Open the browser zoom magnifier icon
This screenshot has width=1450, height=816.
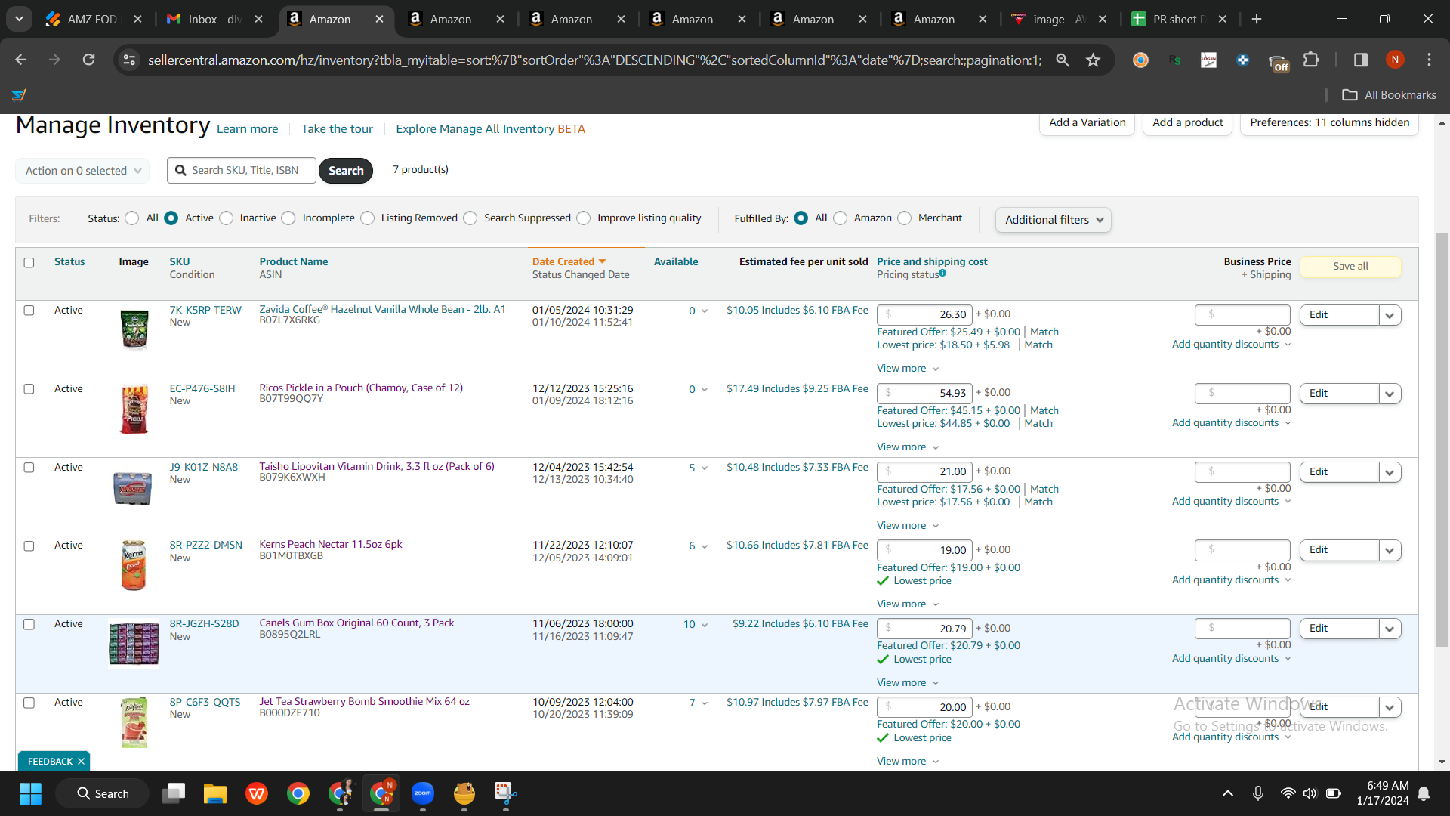click(1063, 60)
